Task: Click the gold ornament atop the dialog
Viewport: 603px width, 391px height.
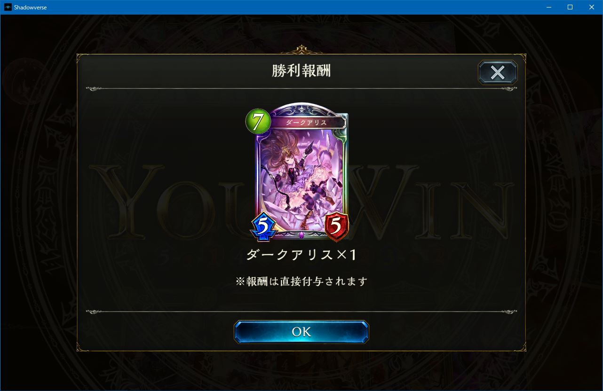Action: click(x=301, y=49)
